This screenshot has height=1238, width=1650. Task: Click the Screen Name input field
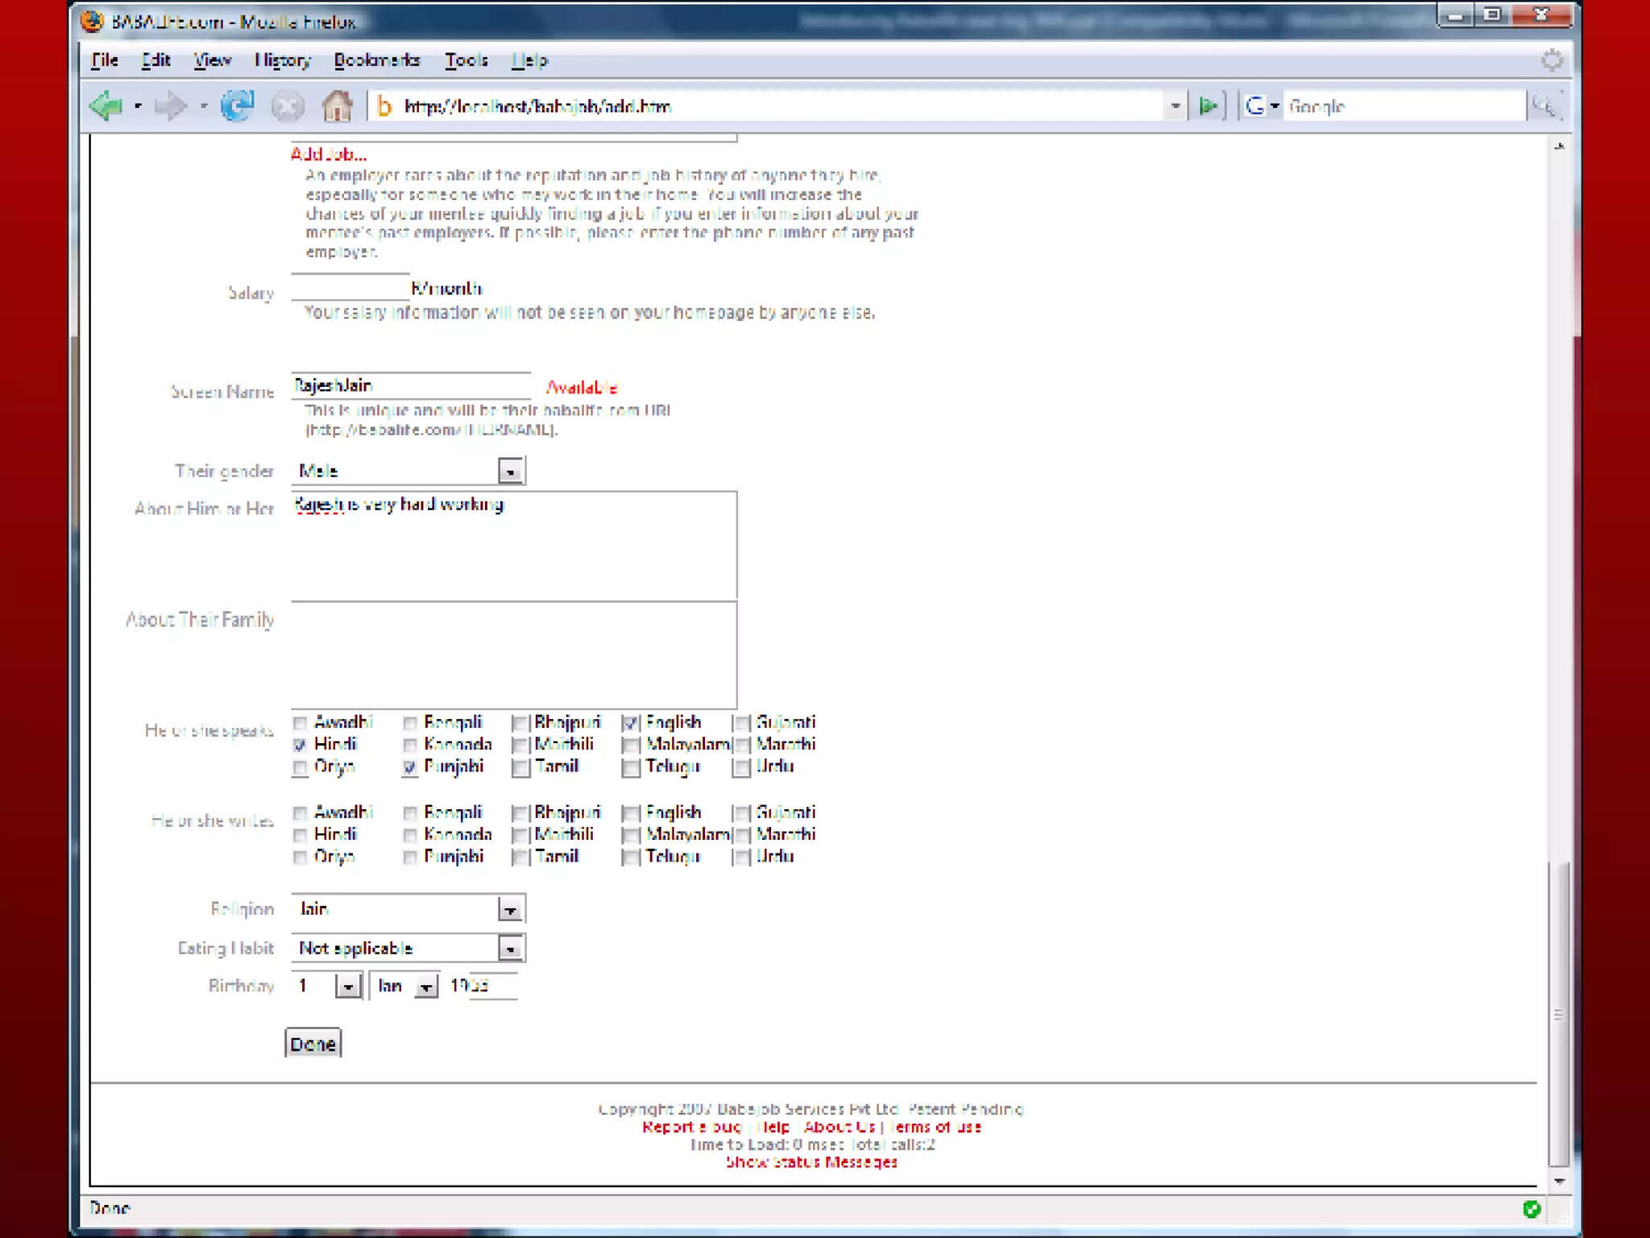pos(410,385)
